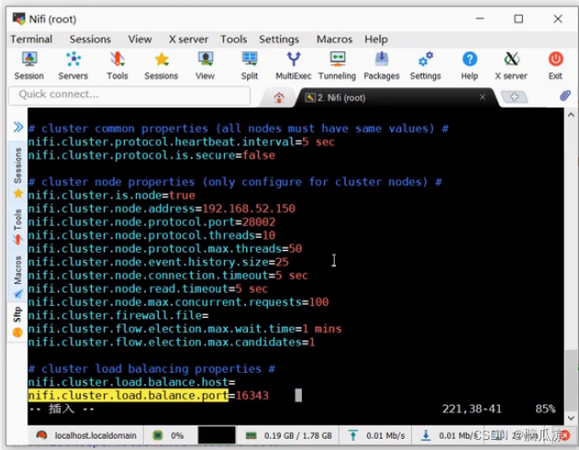Close the Nifi (root) terminal tab

coord(483,96)
